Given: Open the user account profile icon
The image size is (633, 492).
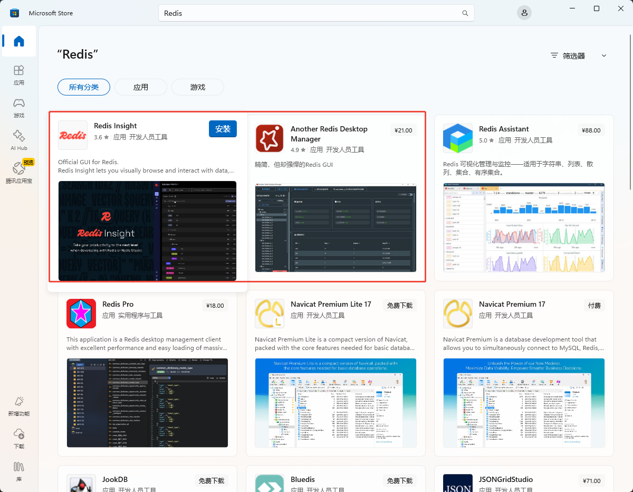Looking at the screenshot, I should pos(524,13).
